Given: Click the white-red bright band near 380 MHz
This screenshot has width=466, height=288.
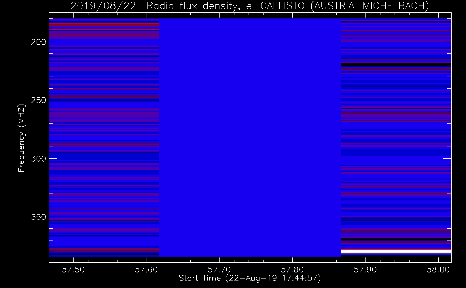Looking at the screenshot, I should coord(396,251).
